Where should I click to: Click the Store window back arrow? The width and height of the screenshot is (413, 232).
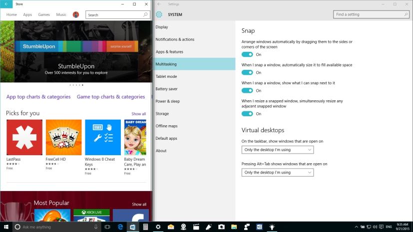(6, 4)
